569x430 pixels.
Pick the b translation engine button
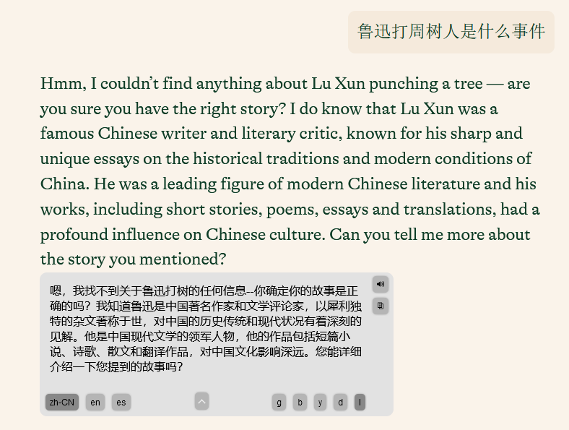click(x=300, y=403)
